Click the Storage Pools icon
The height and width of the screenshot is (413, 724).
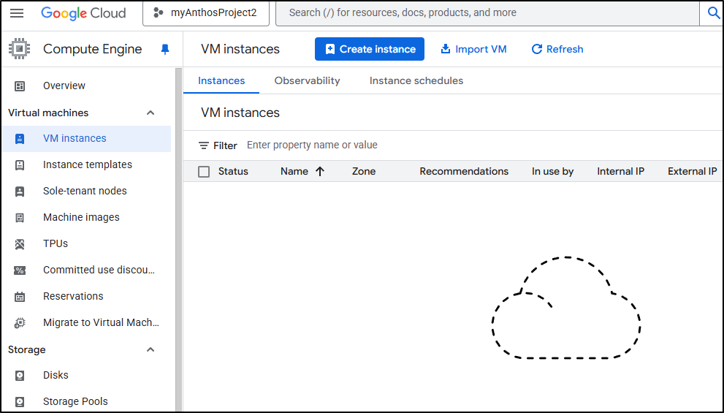[x=20, y=402]
